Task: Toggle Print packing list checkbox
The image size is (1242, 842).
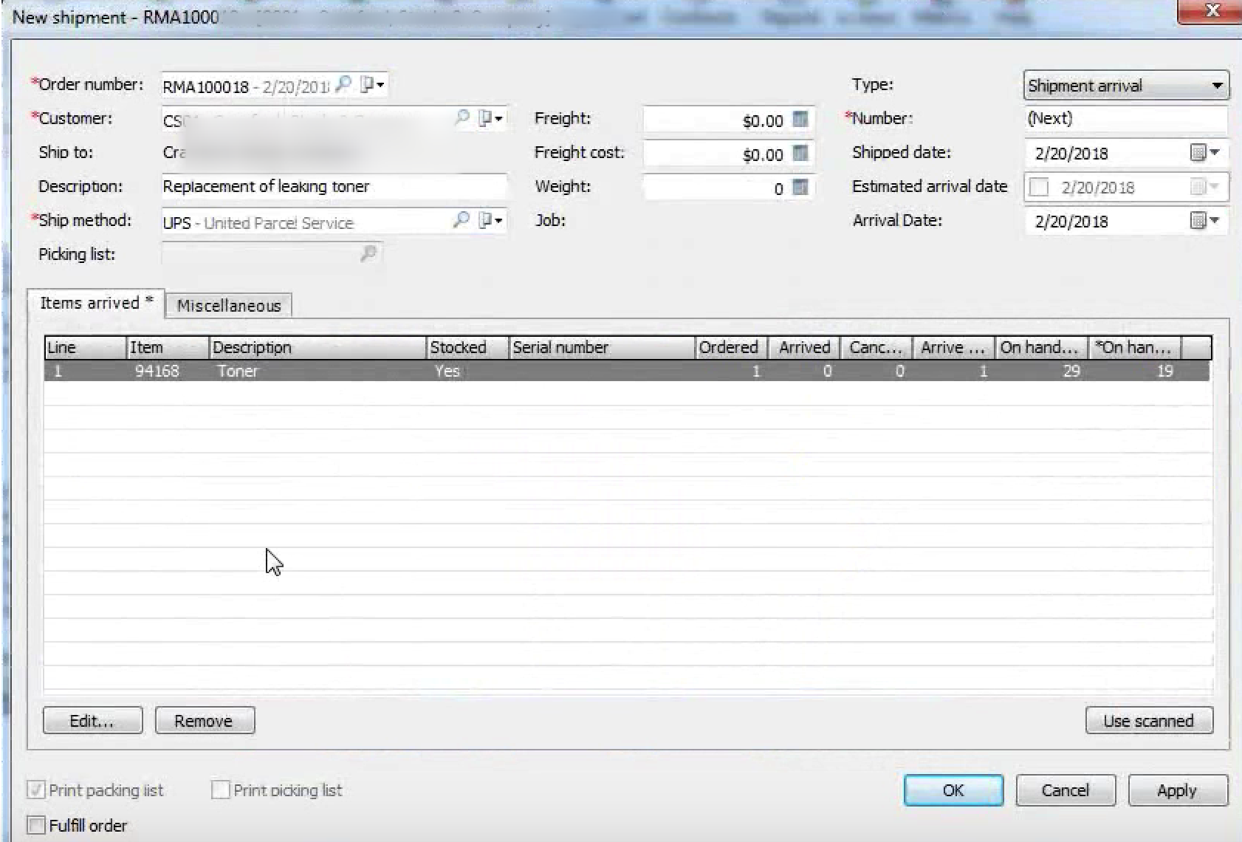Action: [35, 790]
